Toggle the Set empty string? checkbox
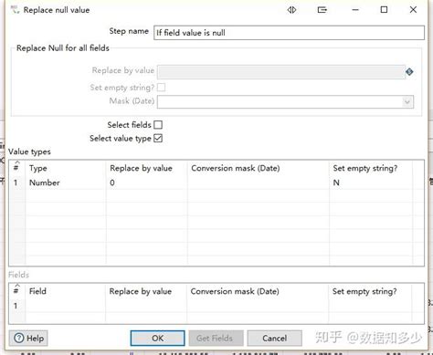433x355 pixels. click(x=161, y=88)
